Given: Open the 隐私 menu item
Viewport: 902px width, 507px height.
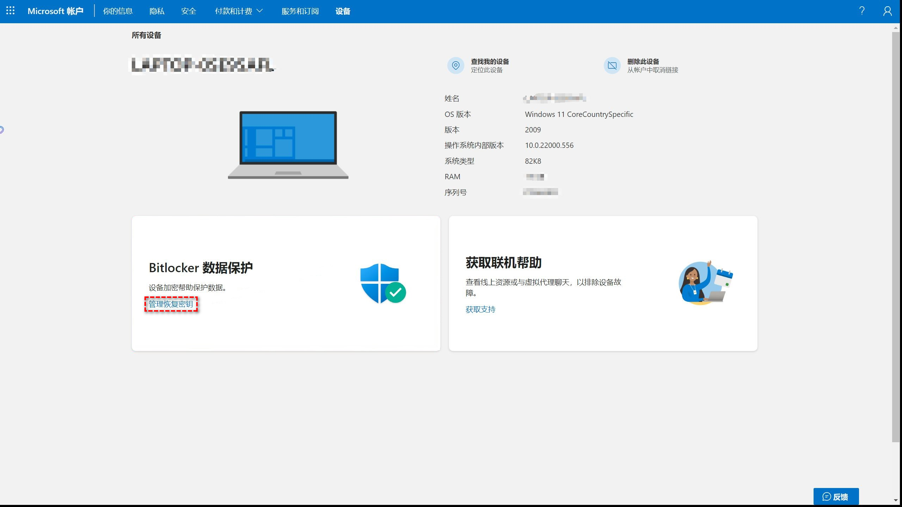Looking at the screenshot, I should (157, 11).
